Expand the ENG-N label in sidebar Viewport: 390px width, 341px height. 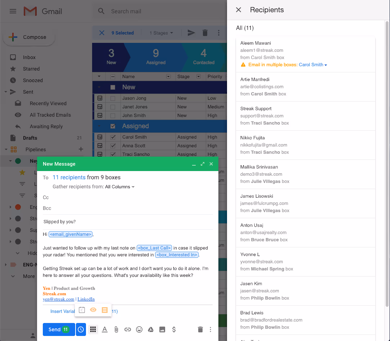tap(6, 265)
